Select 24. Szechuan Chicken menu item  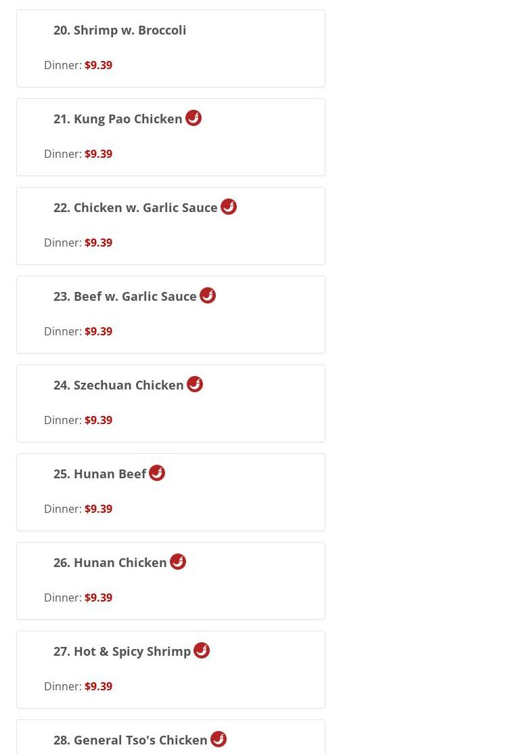(118, 385)
